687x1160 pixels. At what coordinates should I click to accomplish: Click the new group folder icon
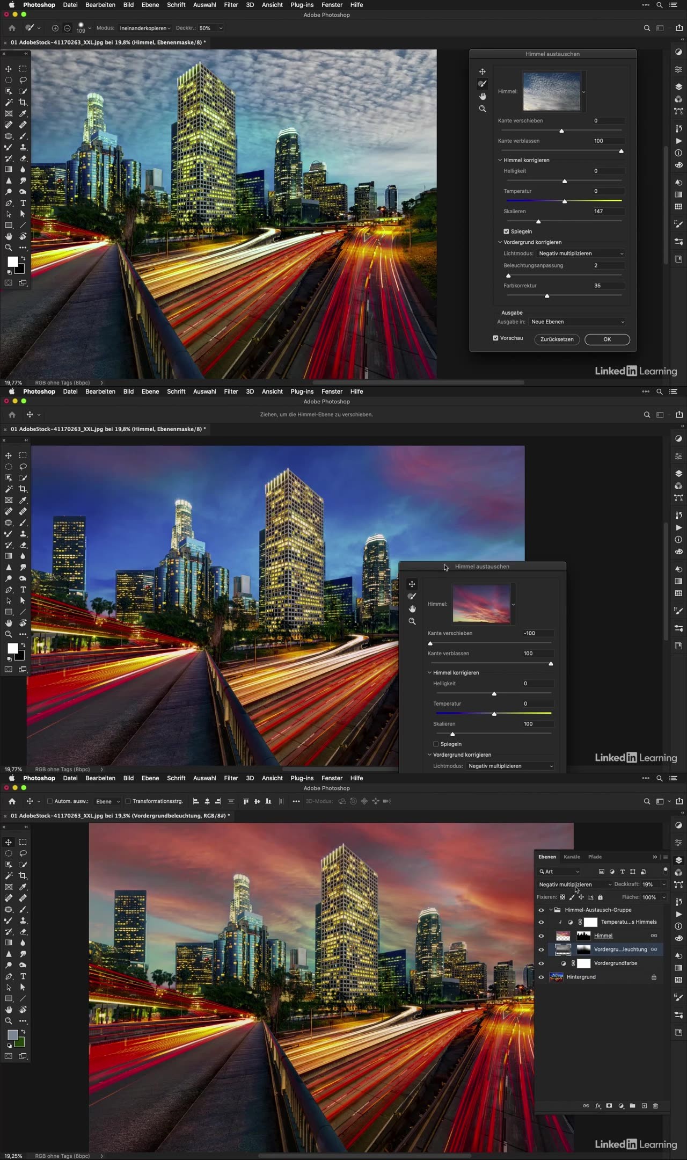click(632, 1106)
